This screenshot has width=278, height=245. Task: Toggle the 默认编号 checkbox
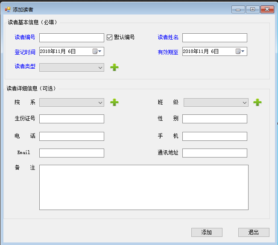109,38
